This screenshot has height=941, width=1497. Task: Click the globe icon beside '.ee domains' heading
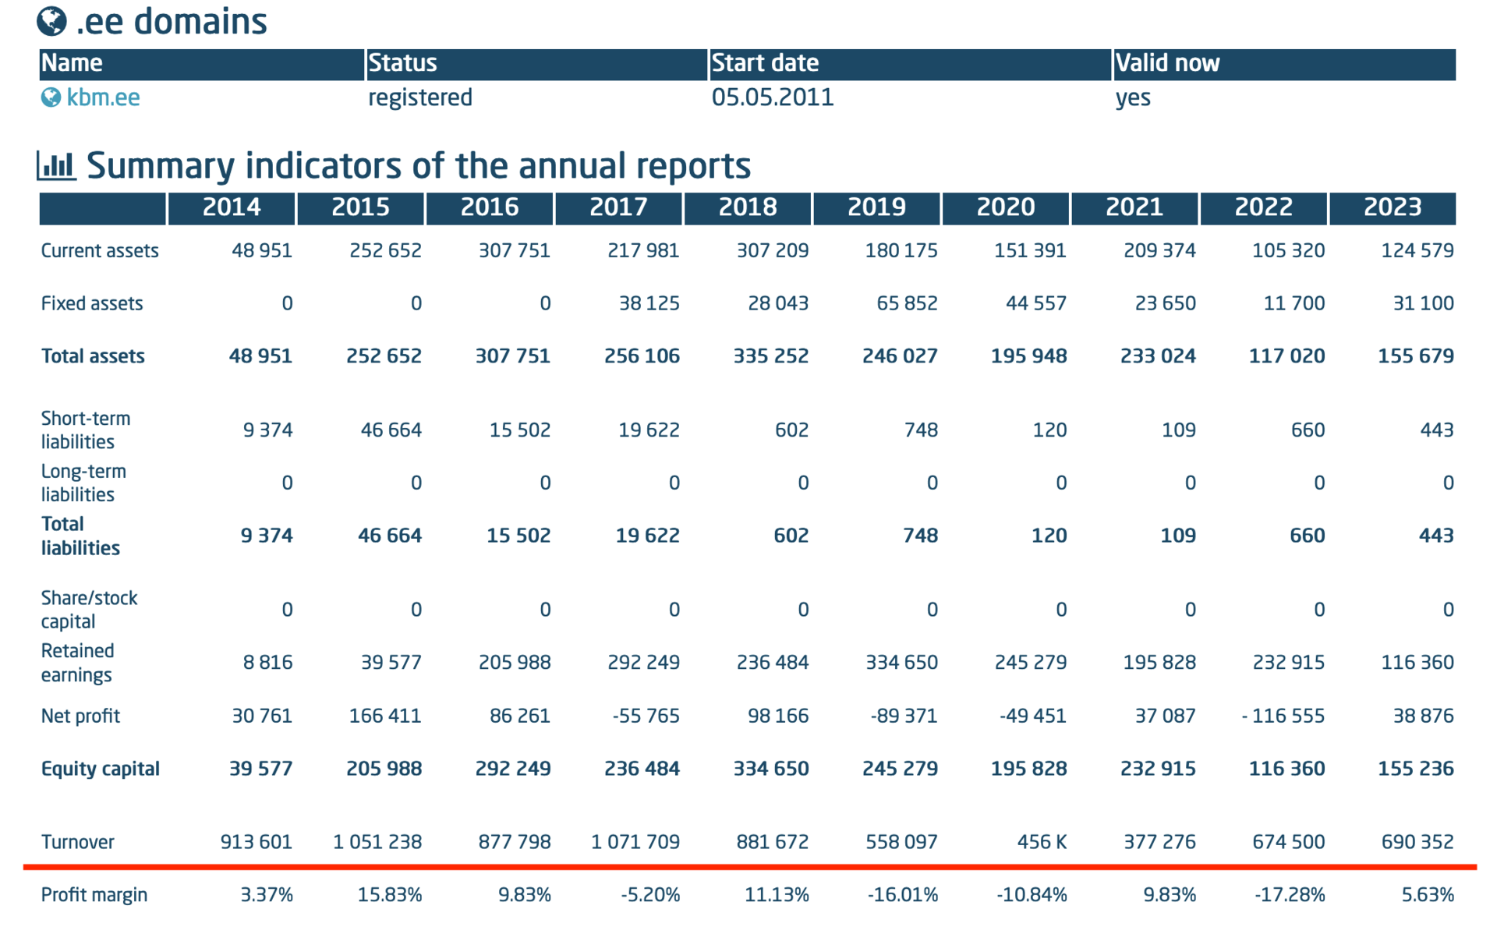[51, 20]
